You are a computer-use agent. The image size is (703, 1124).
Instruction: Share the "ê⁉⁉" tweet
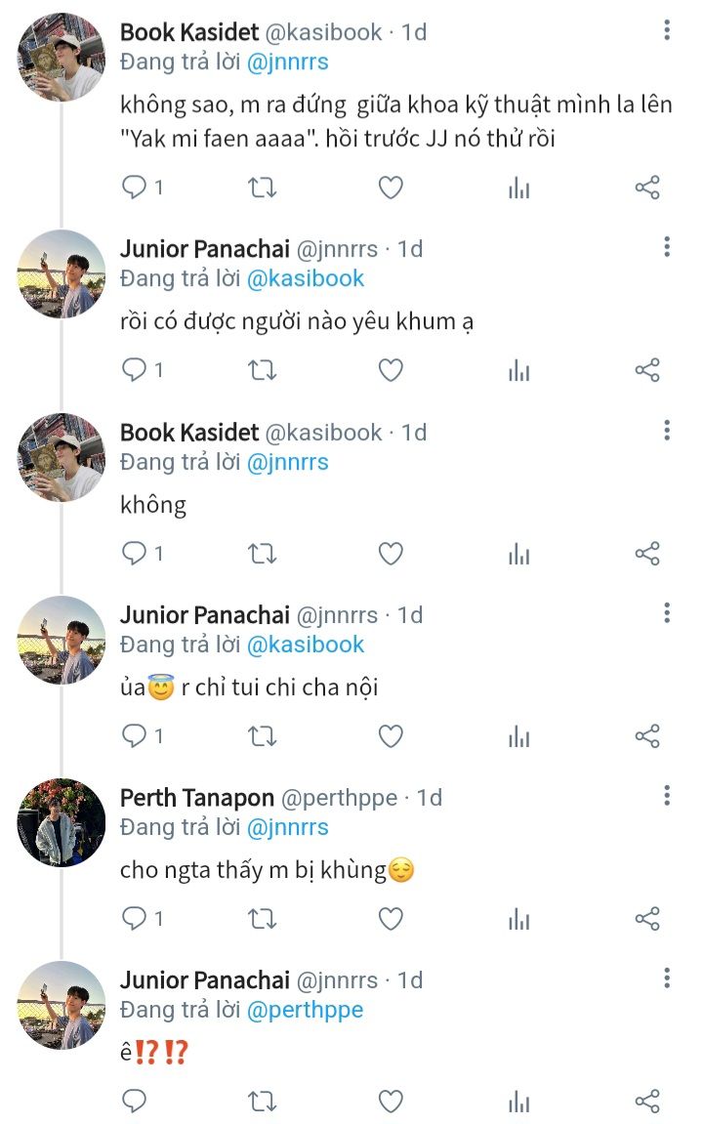click(x=647, y=1102)
